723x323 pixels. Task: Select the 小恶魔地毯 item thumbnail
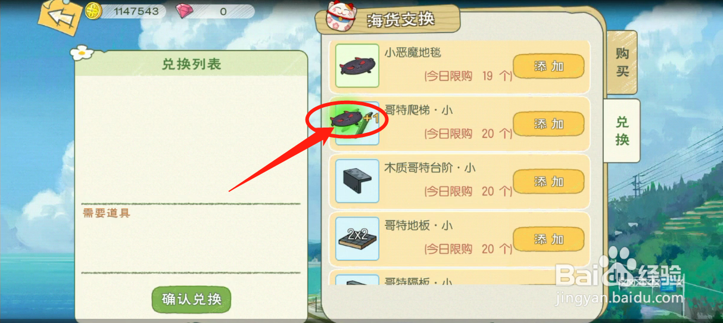pyautogui.click(x=357, y=66)
